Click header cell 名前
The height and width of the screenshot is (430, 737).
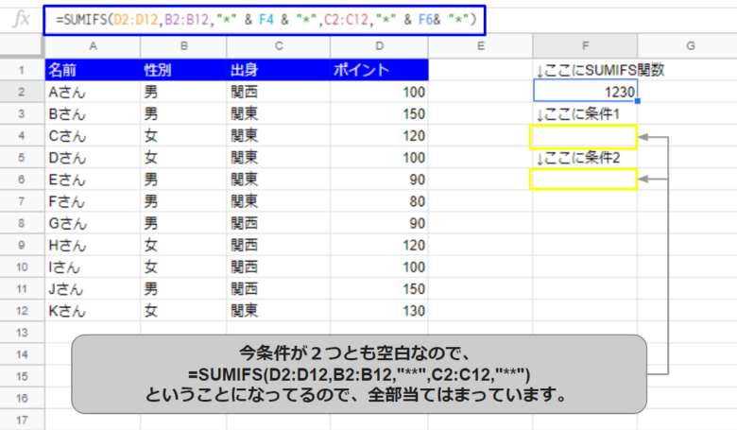pos(93,70)
